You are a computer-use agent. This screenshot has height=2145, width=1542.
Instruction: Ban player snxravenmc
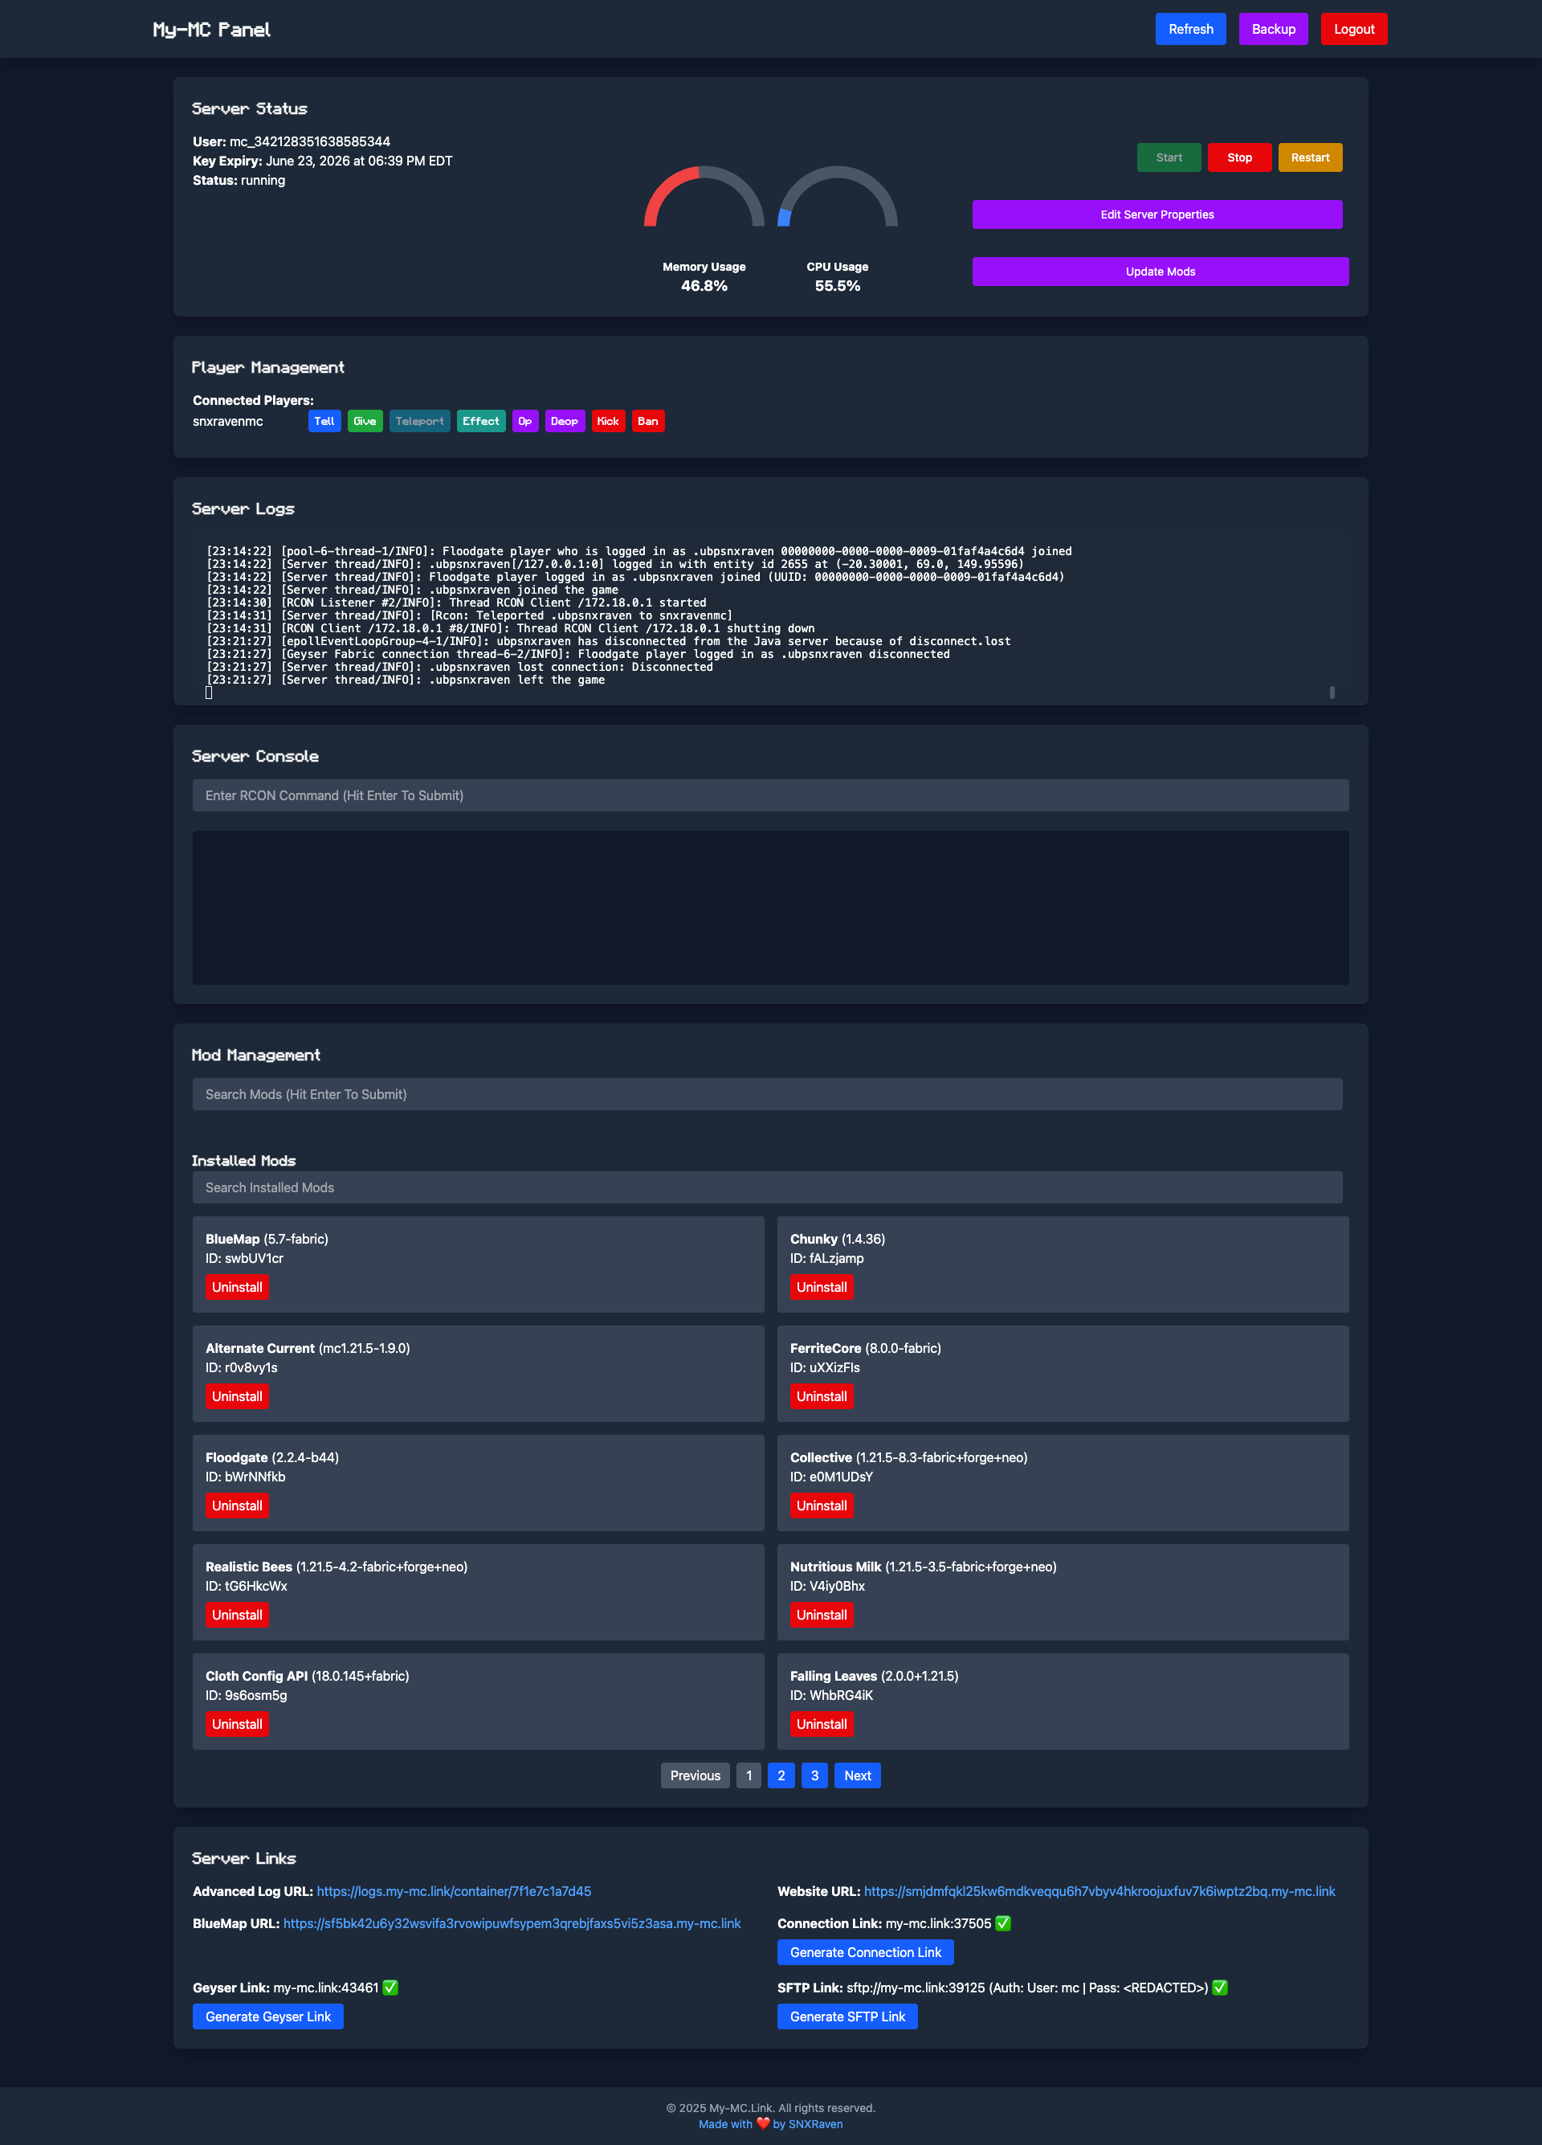647,422
